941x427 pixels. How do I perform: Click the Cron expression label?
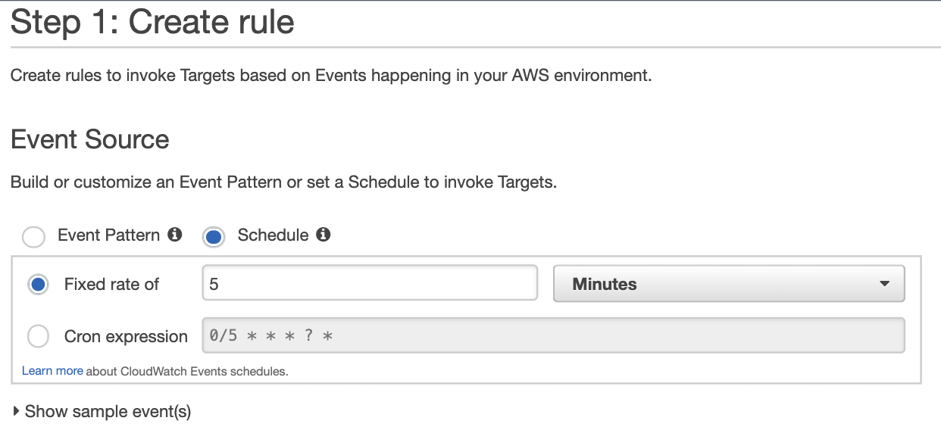127,336
